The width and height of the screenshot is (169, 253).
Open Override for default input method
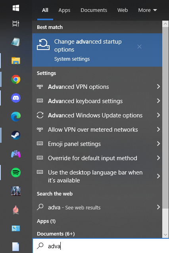click(97, 158)
